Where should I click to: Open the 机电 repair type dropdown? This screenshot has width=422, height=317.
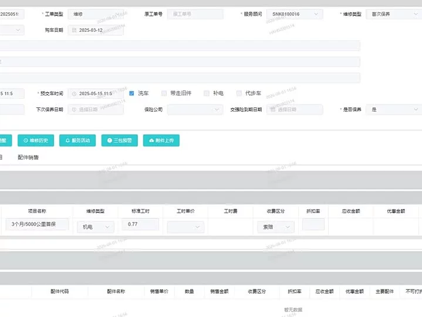coord(96,227)
